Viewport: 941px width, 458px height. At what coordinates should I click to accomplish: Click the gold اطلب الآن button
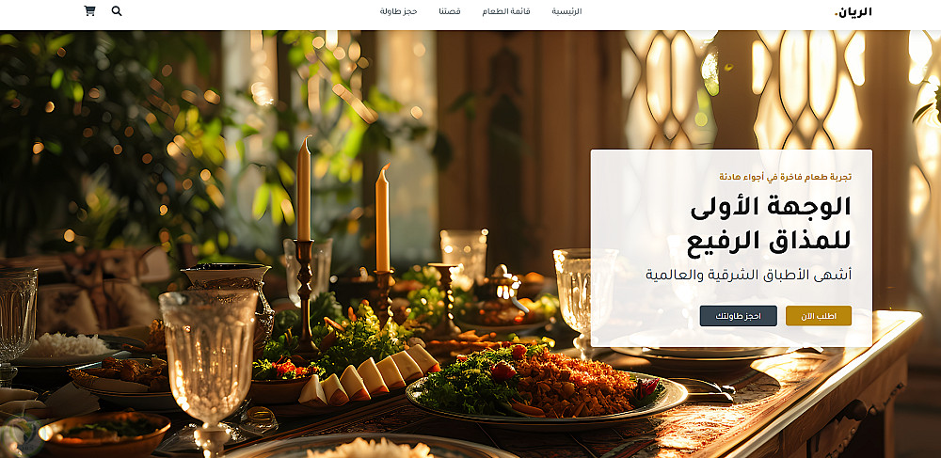tap(819, 316)
